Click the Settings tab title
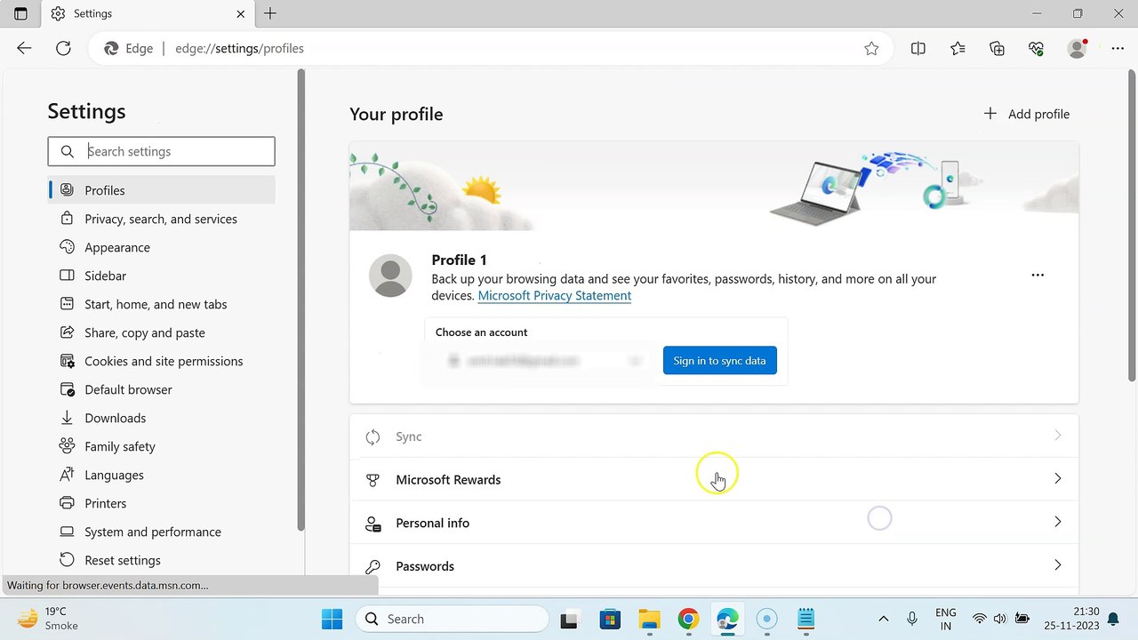 pyautogui.click(x=92, y=13)
